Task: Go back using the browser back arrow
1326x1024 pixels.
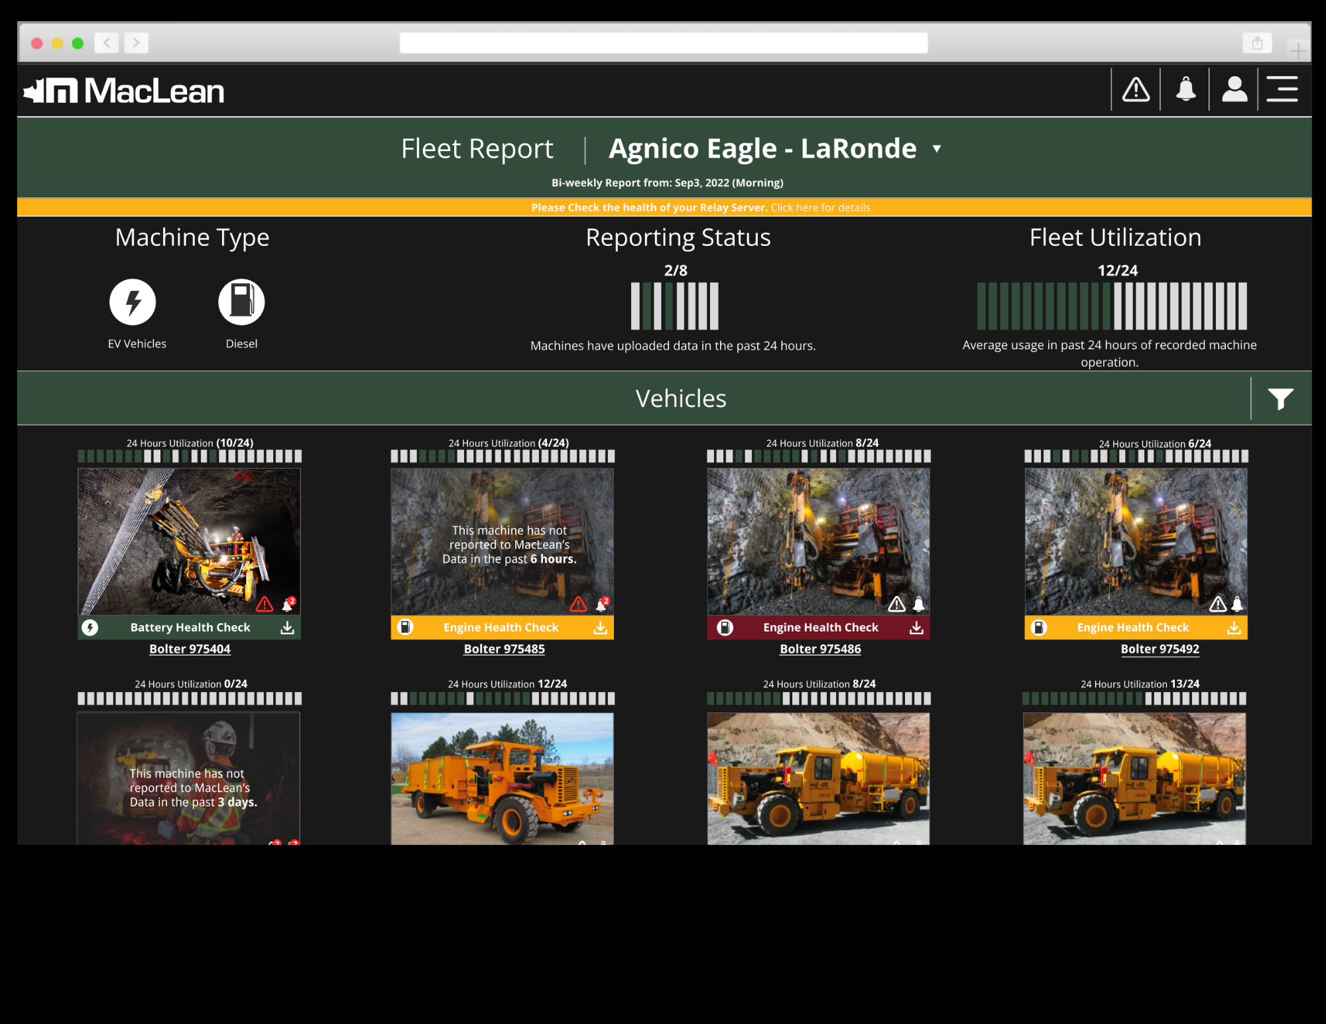Action: pos(107,43)
